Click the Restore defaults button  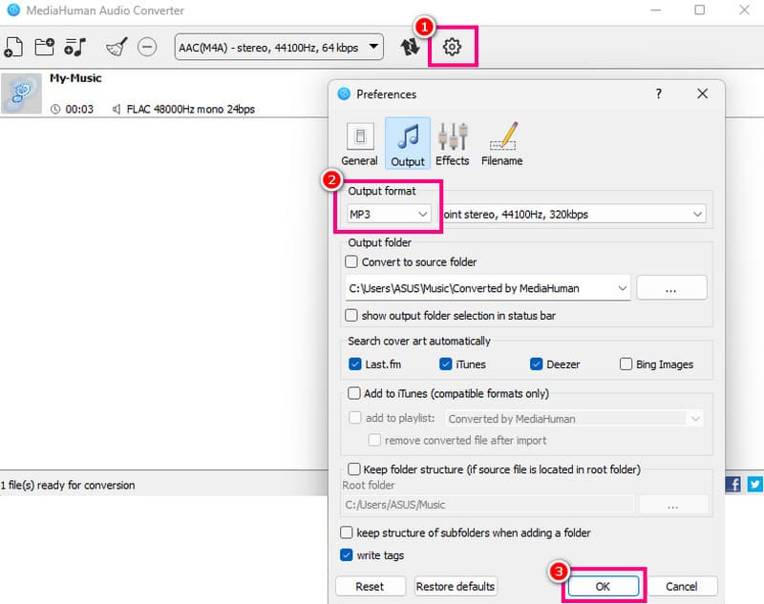[456, 586]
